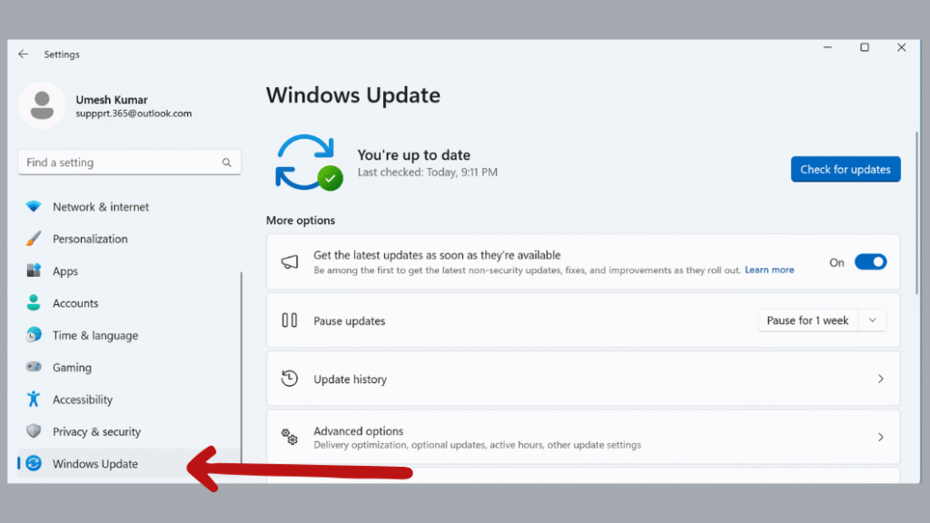The image size is (930, 523).
Task: Select Time & language category
Action: point(128,335)
